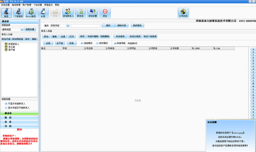Click the 高级查找 advanced search button
Viewport: 256px width, 152px height.
pos(138,26)
